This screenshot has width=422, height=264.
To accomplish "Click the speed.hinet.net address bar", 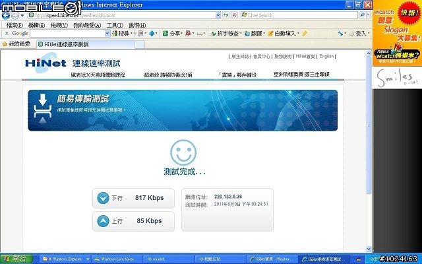I will tap(122, 15).
